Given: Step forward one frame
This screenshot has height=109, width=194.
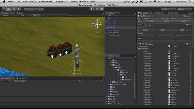Looking at the screenshot, I should (x=102, y=9).
